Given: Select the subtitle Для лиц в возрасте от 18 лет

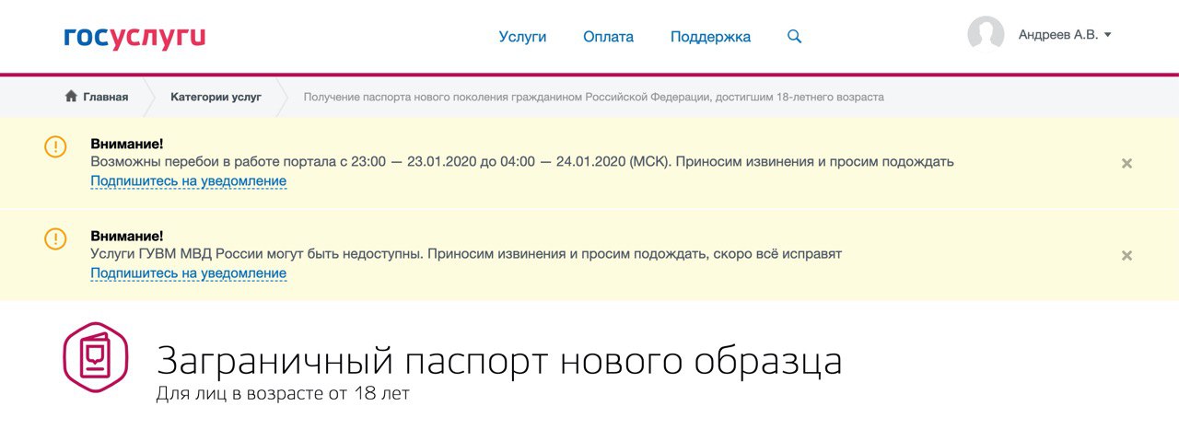Looking at the screenshot, I should pos(283,394).
